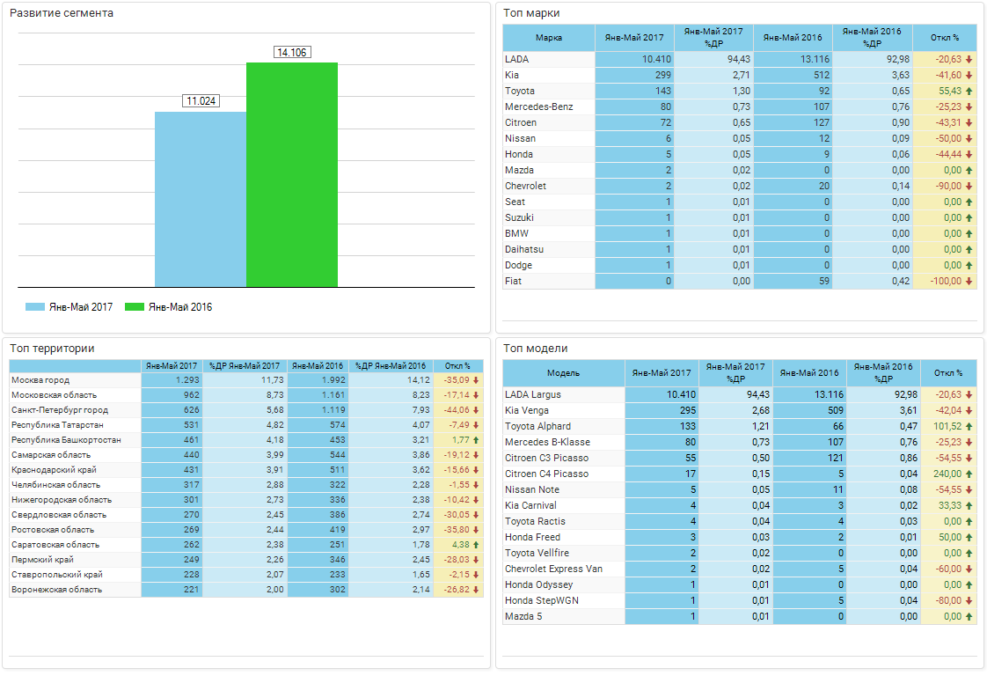Click Откл % header in Топ территории table

(457, 366)
